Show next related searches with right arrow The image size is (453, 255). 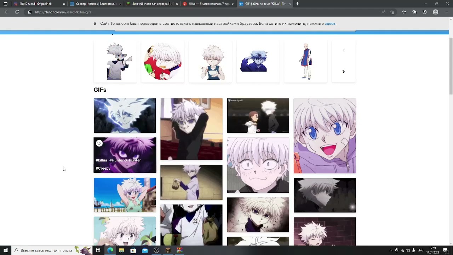pos(343,72)
